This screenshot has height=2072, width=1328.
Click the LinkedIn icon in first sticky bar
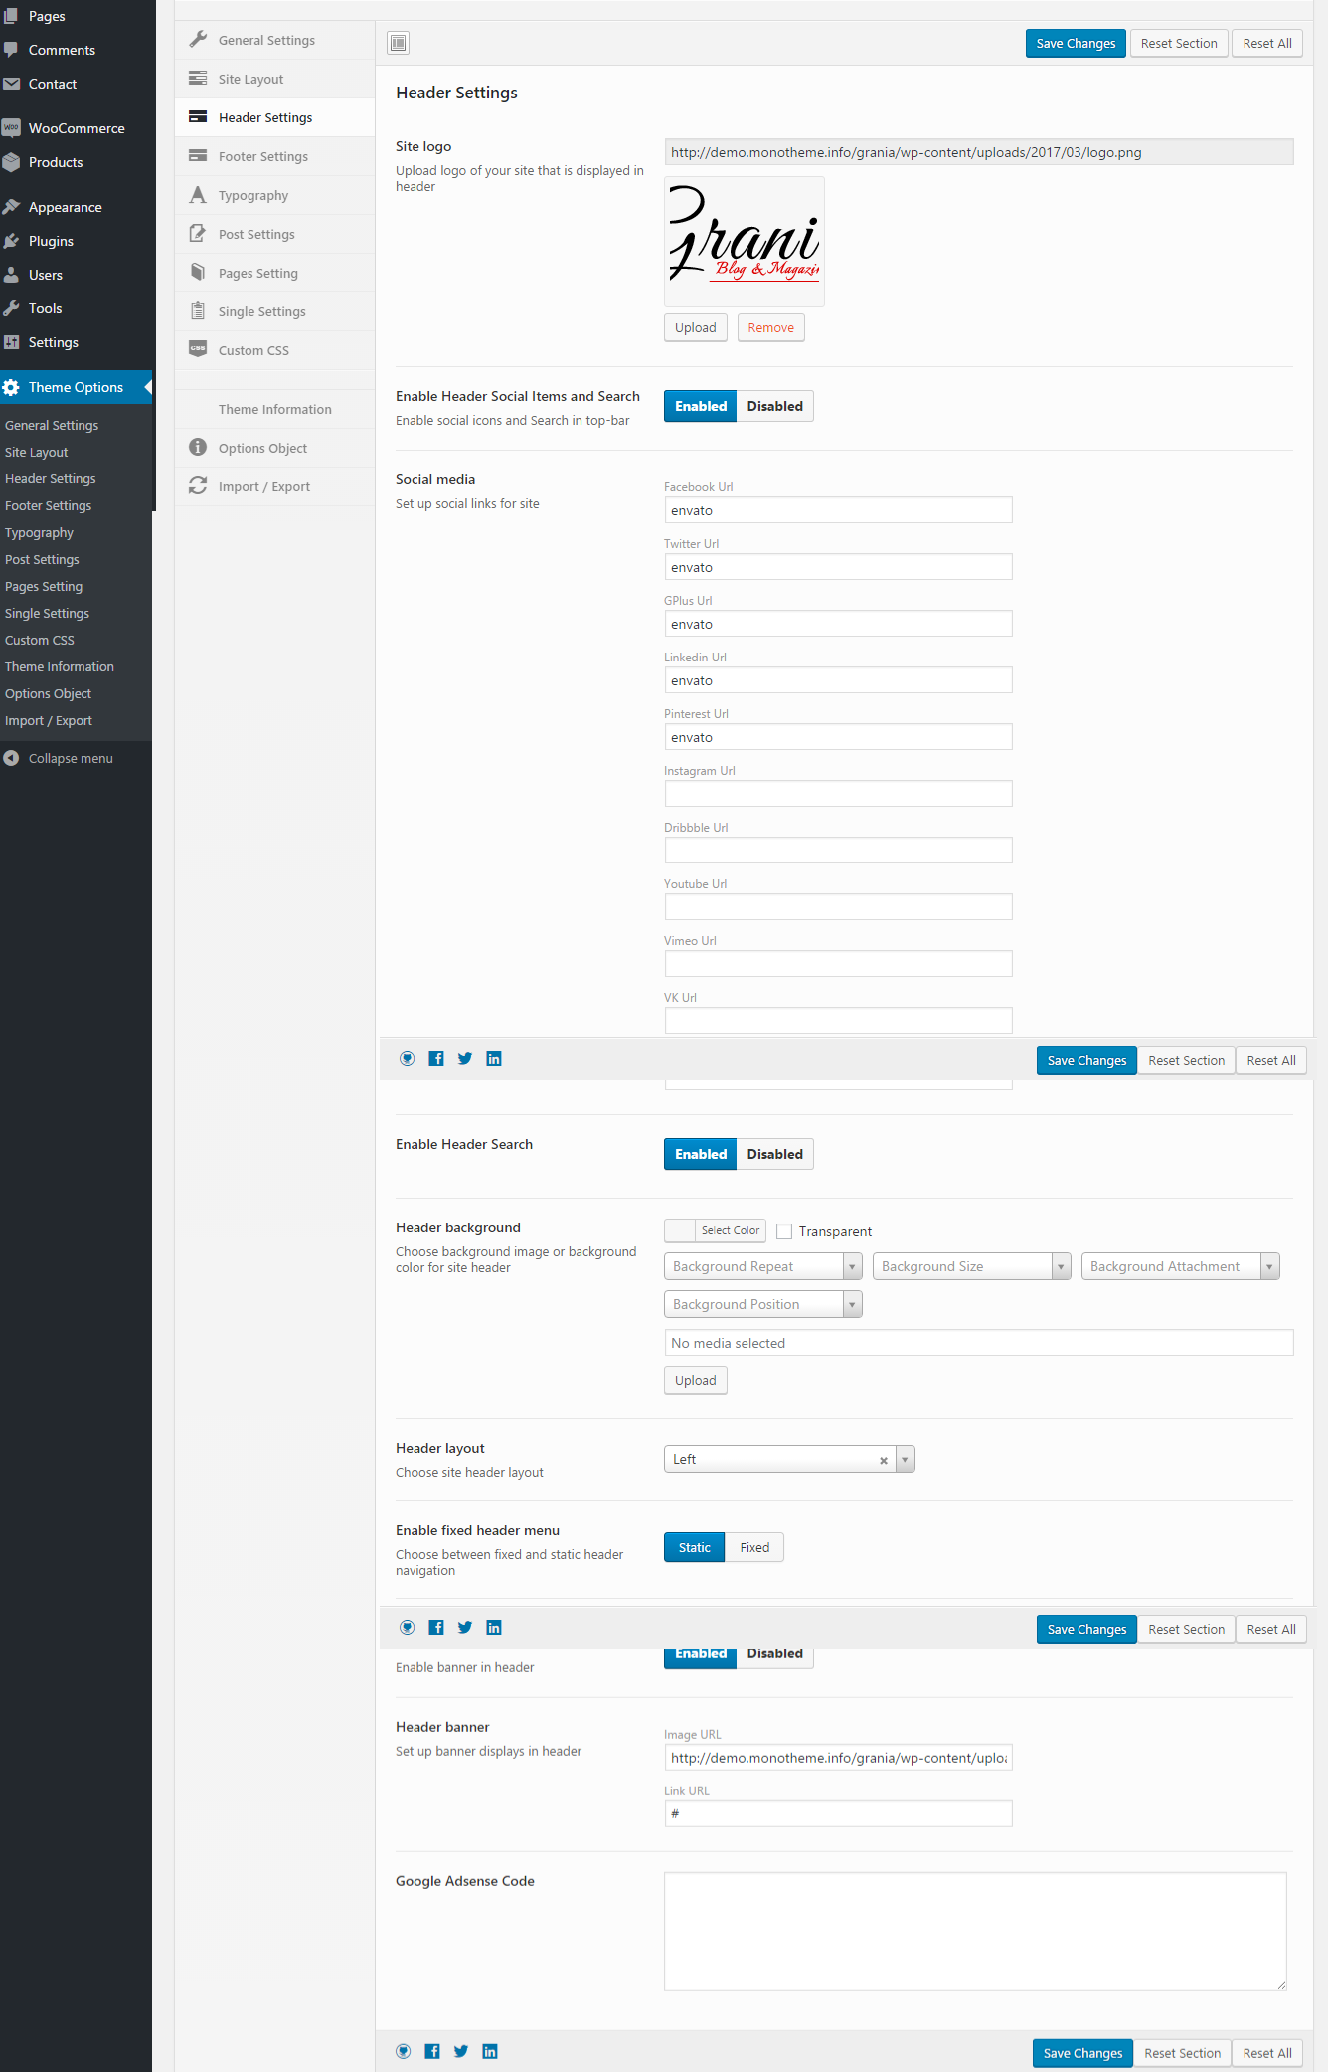pos(494,1059)
